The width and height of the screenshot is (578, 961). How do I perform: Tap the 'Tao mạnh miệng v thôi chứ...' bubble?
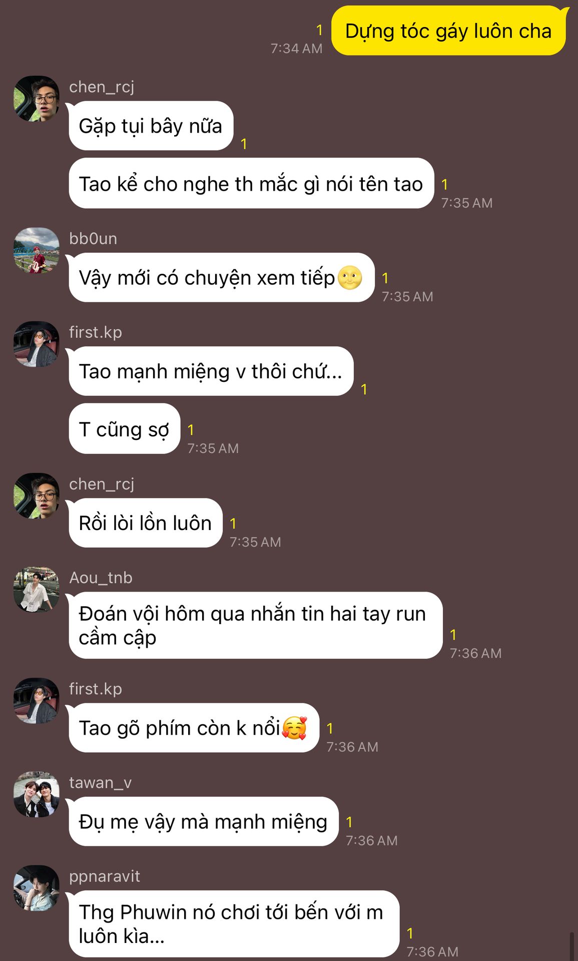(x=211, y=371)
